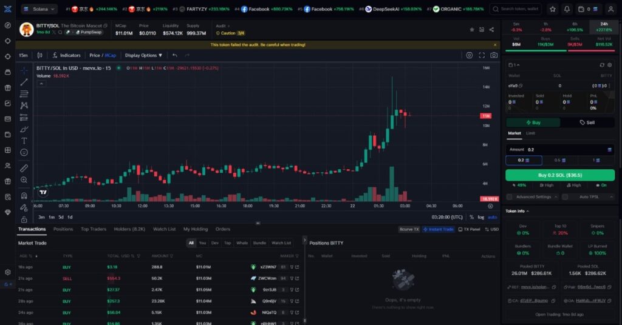Tick the Advanced Settings checkbox
Viewport: 622px width, 325px height.
510,196
